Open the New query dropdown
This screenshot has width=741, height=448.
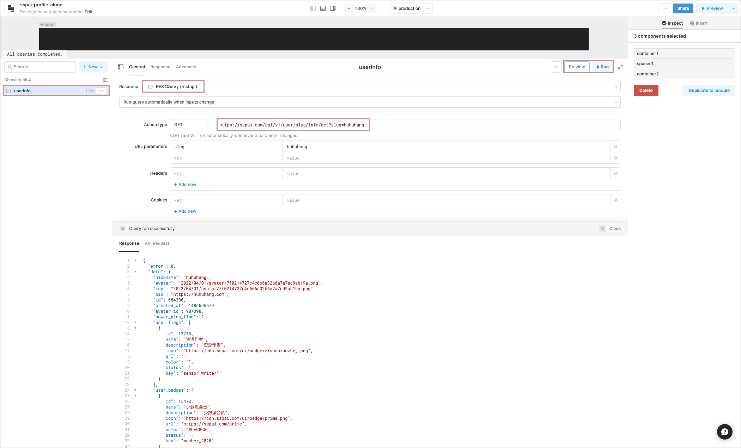point(93,67)
